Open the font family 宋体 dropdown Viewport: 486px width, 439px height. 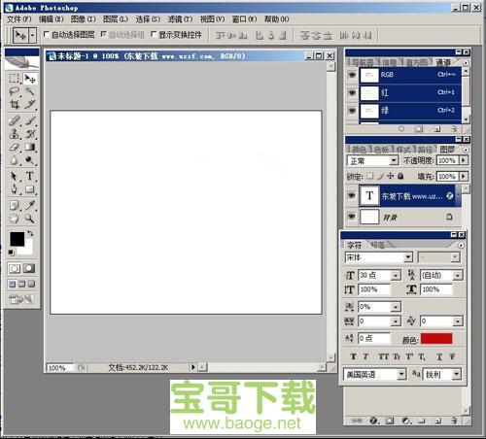tap(408, 257)
